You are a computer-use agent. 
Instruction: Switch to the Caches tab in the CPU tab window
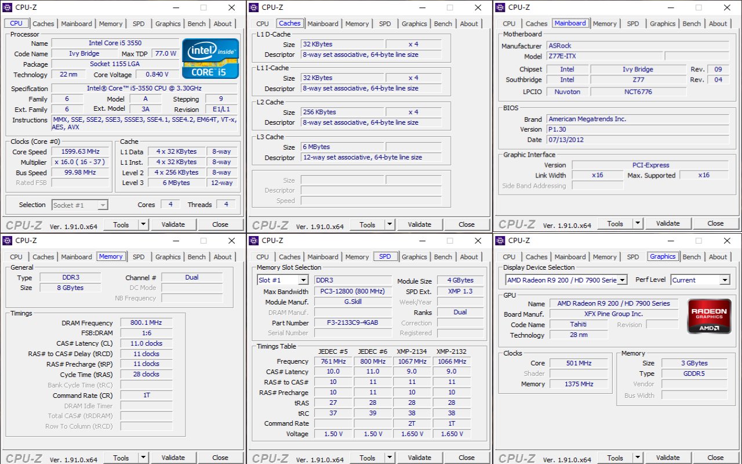[43, 24]
